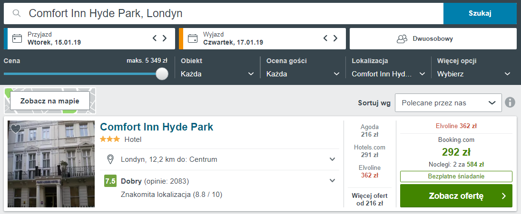This screenshot has width=521, height=214.
Task: Expand the location details chevron
Action: (332, 159)
